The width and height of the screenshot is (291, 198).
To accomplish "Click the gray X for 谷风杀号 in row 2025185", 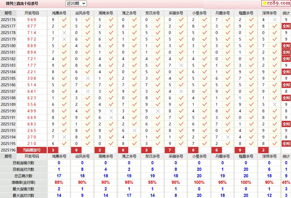I will [x=87, y=78].
